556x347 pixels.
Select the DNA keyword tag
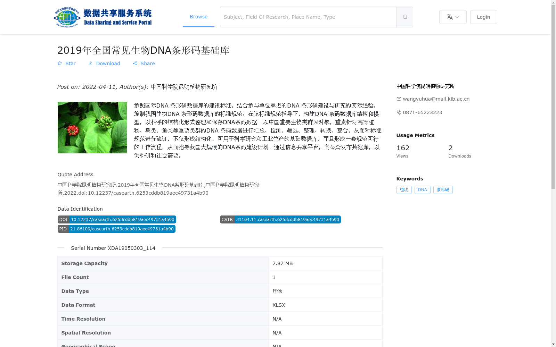[x=423, y=190]
